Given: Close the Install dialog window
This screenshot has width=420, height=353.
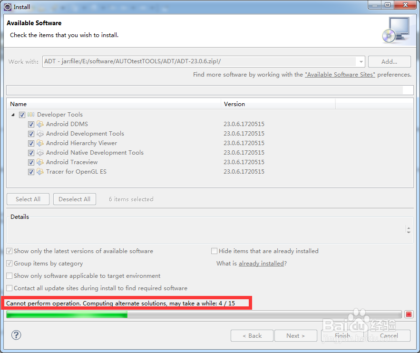Looking at the screenshot, I should click(406, 5).
